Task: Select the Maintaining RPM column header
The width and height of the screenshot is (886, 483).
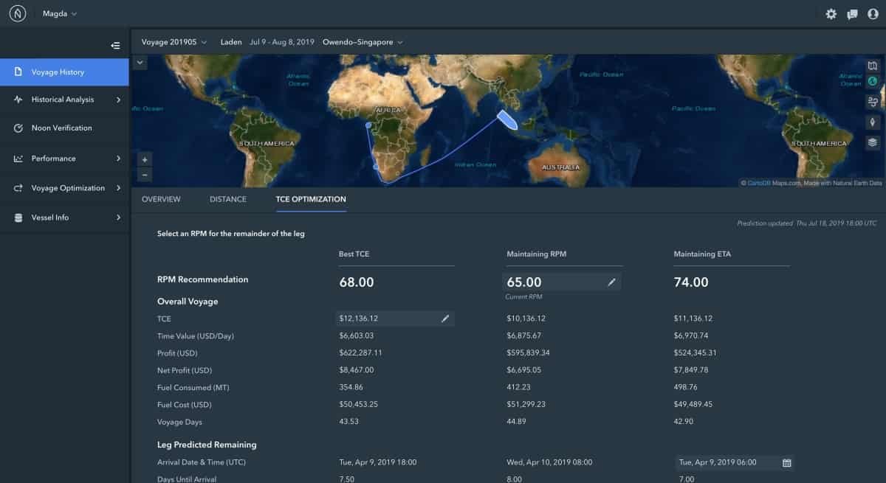Action: tap(537, 254)
